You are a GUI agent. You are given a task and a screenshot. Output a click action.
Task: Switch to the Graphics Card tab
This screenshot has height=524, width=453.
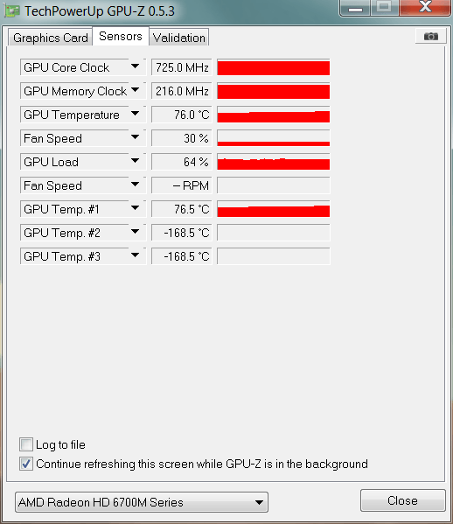click(x=50, y=38)
